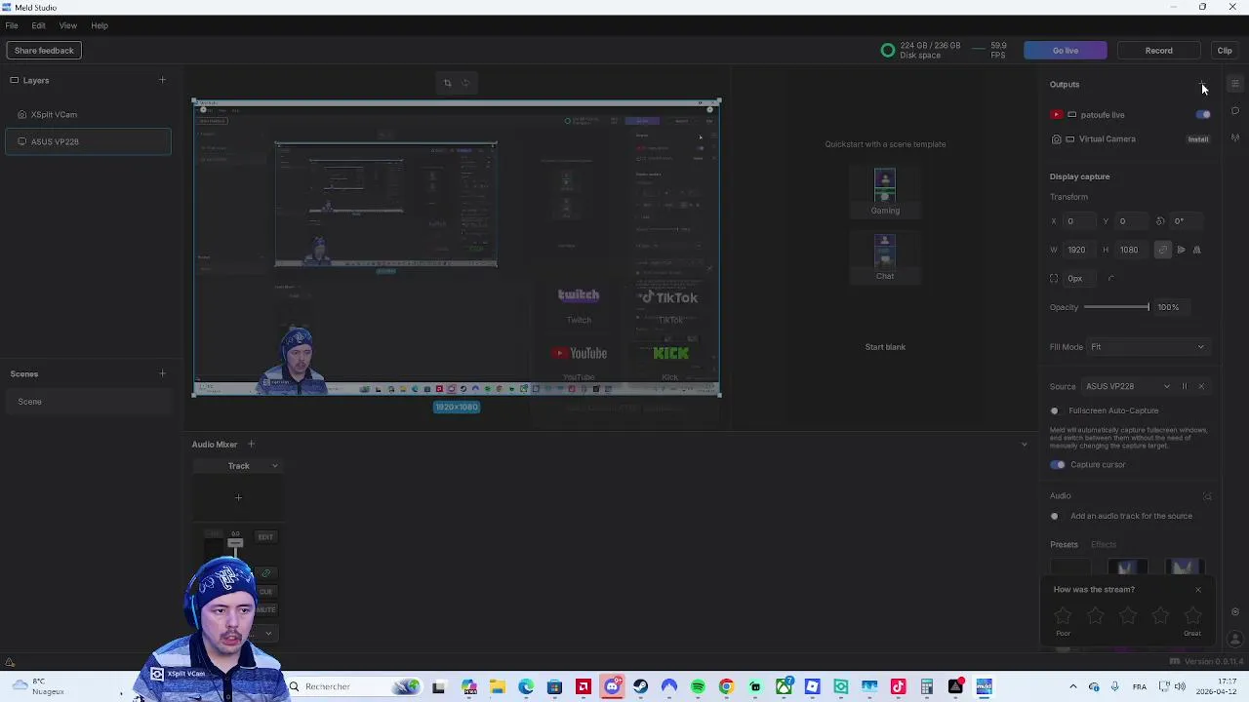Open the File menu
Viewport: 1249px width, 702px height.
pyautogui.click(x=12, y=25)
